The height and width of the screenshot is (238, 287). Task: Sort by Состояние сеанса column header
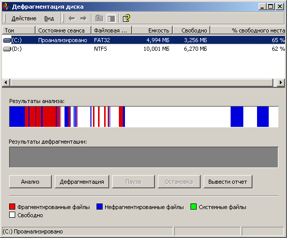pyautogui.click(x=63, y=30)
